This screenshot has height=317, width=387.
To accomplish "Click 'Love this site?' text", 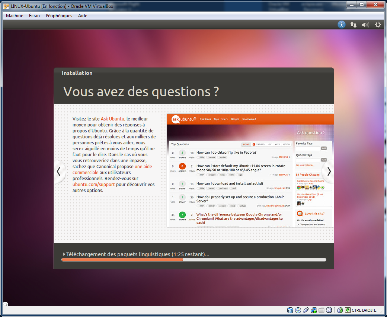I will pyautogui.click(x=314, y=214).
